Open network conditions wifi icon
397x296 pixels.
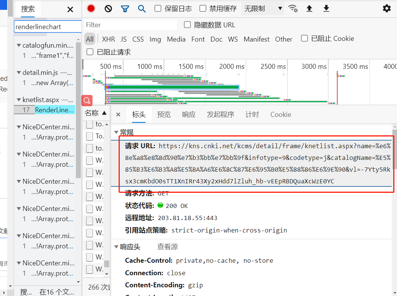click(x=293, y=9)
